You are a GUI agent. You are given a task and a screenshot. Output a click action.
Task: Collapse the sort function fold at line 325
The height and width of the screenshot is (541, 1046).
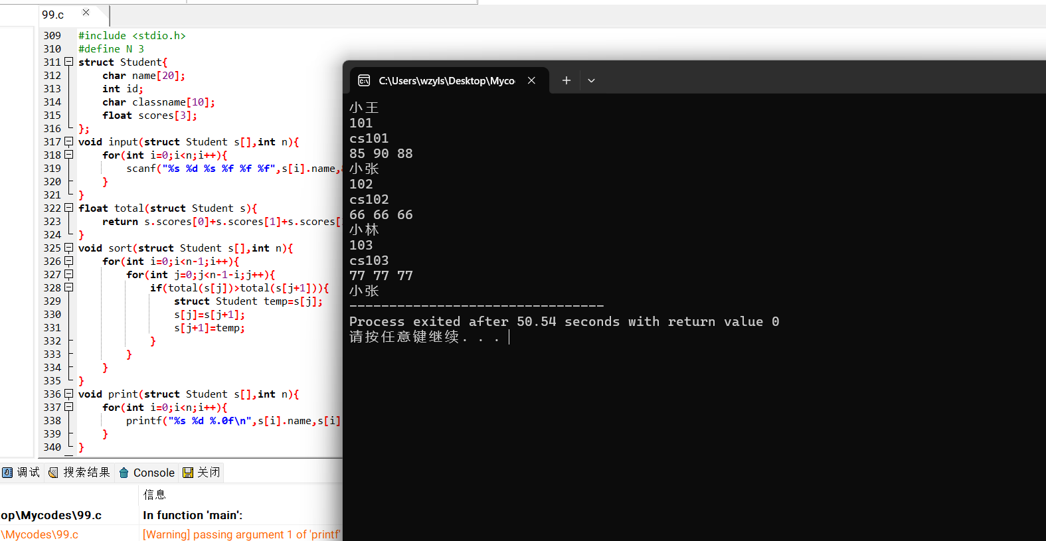[x=68, y=248]
